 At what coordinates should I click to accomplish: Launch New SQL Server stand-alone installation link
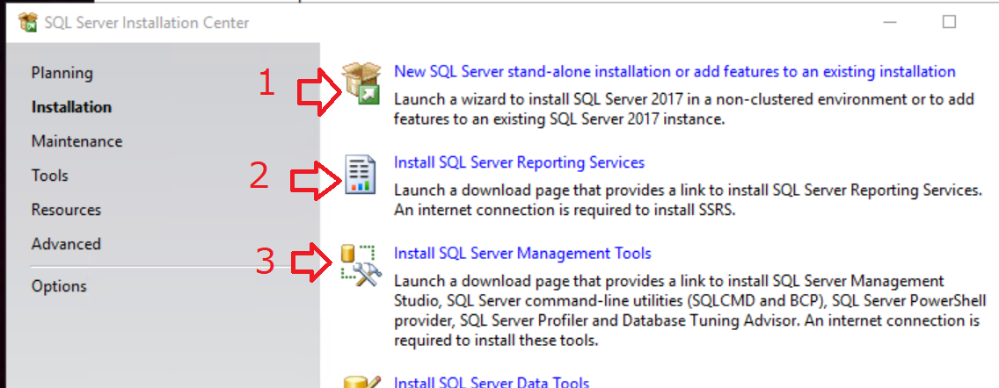(675, 71)
